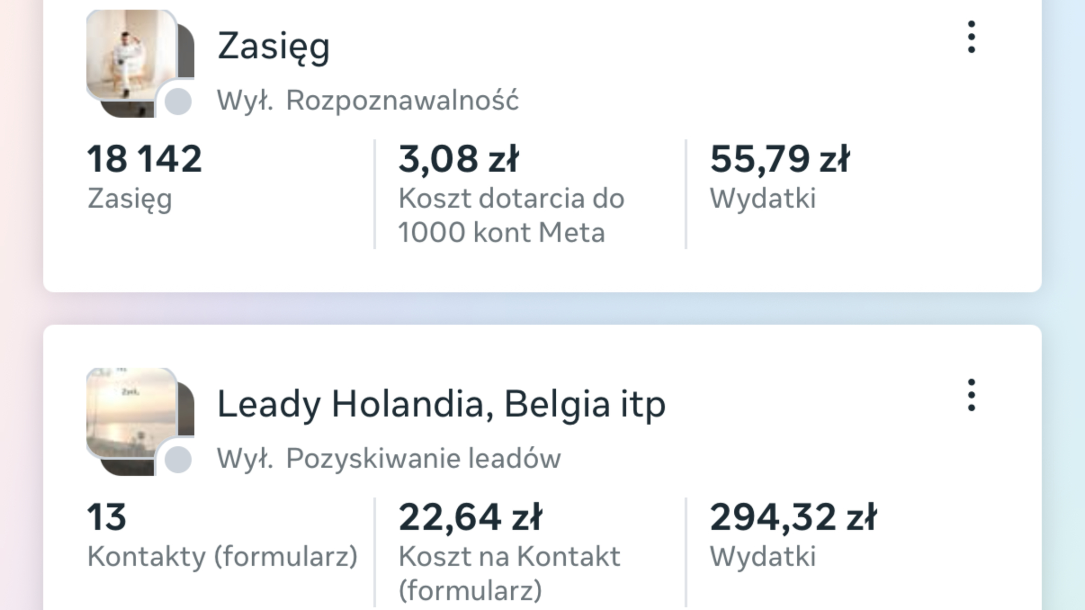Viewport: 1085px width, 610px height.
Task: Click the Pozyskiwanie leadów objective label
Action: click(423, 458)
